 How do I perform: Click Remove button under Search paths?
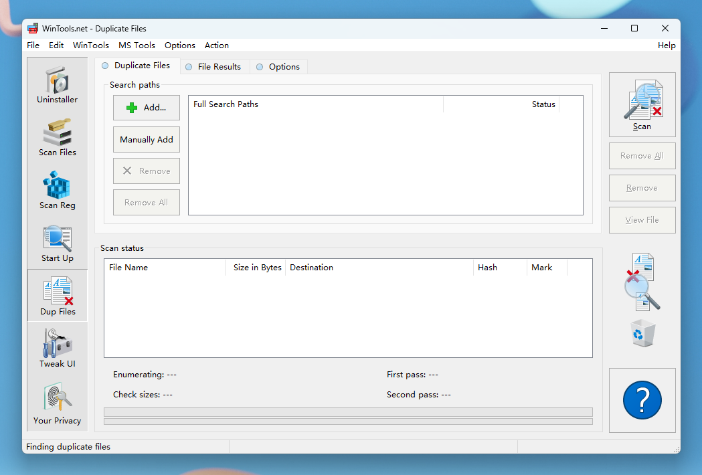[x=147, y=171]
